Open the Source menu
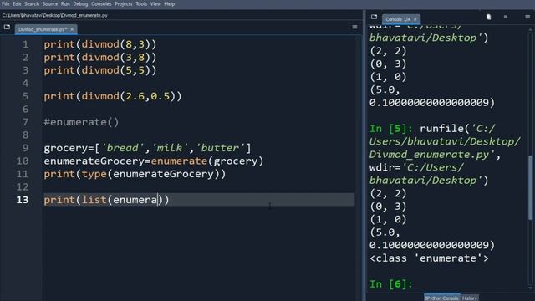Image resolution: width=535 pixels, height=301 pixels. coord(50,3)
